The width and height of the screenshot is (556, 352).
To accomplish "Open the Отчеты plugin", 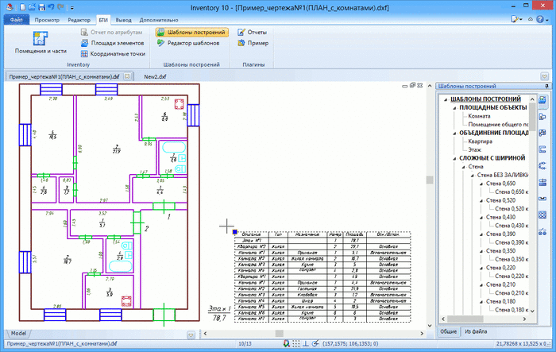I will (x=252, y=33).
